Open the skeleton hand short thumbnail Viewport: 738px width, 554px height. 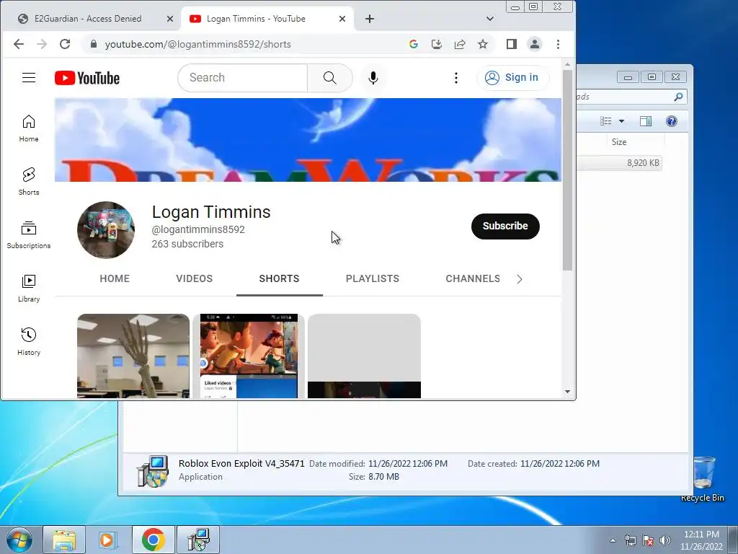pos(133,356)
